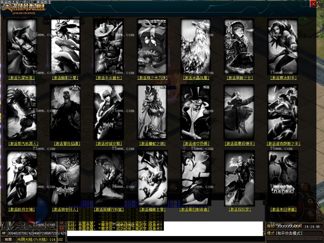Click the 激活探险家 link

point(240,209)
